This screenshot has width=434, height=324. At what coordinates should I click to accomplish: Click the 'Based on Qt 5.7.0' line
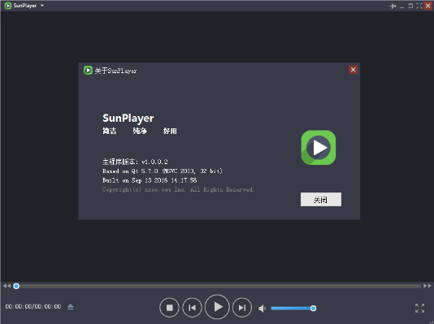[x=163, y=171]
